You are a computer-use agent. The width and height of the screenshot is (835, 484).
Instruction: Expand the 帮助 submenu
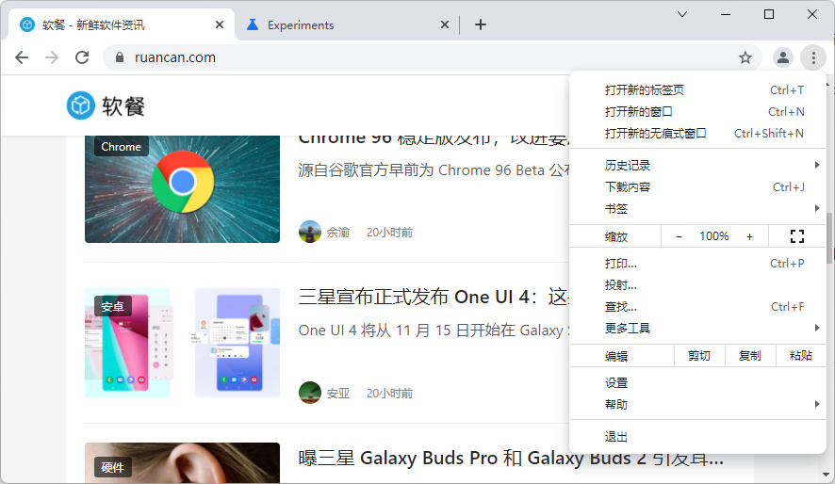(x=697, y=404)
